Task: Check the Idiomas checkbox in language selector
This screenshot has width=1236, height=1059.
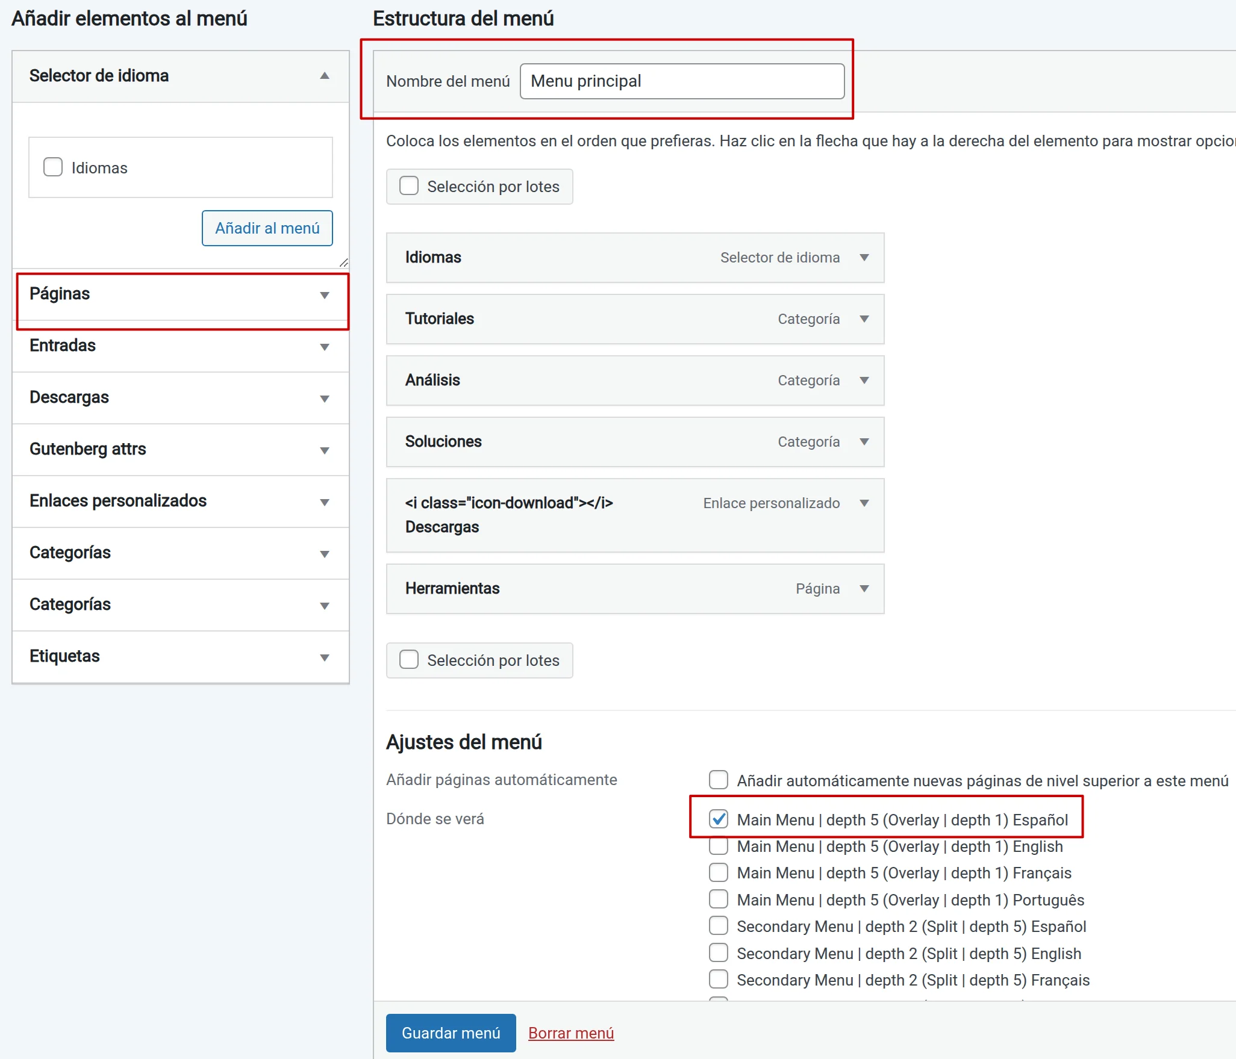Action: 53,167
